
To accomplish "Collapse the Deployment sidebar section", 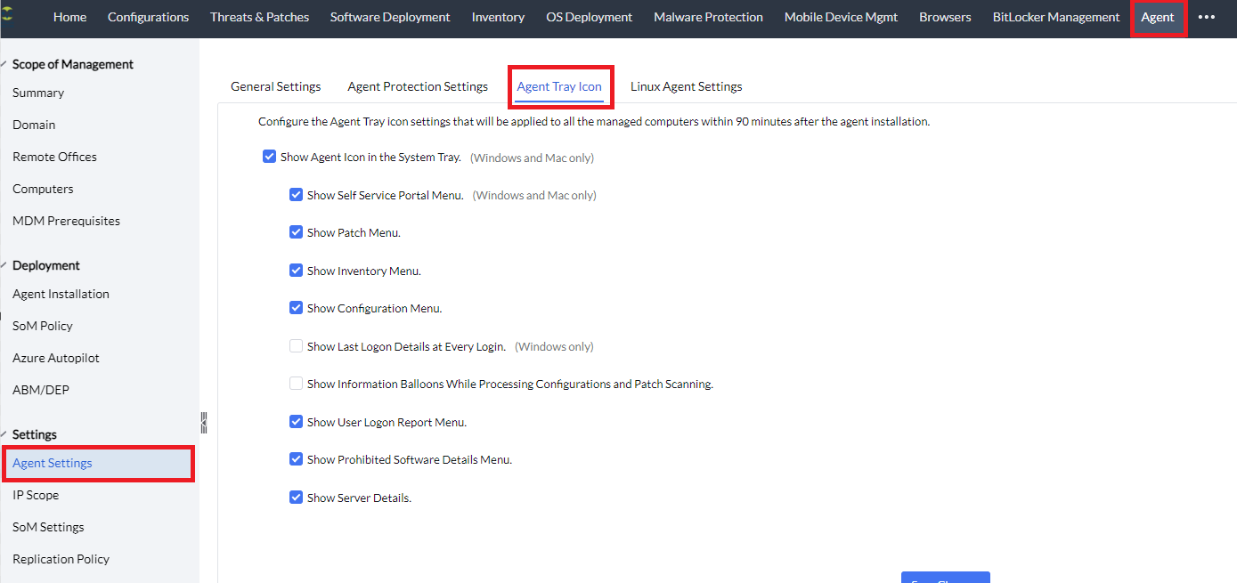I will click(x=4, y=265).
